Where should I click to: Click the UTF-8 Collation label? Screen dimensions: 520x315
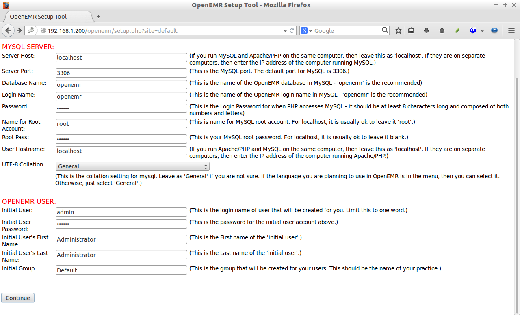[x=24, y=164]
